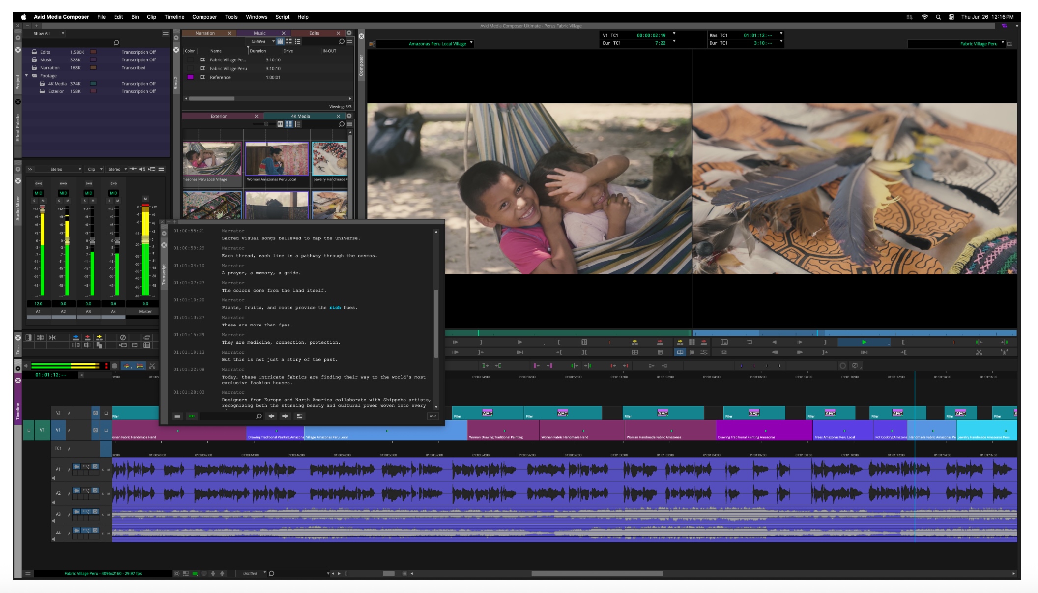
Task: Open the Composer menu in menu bar
Action: [x=204, y=17]
